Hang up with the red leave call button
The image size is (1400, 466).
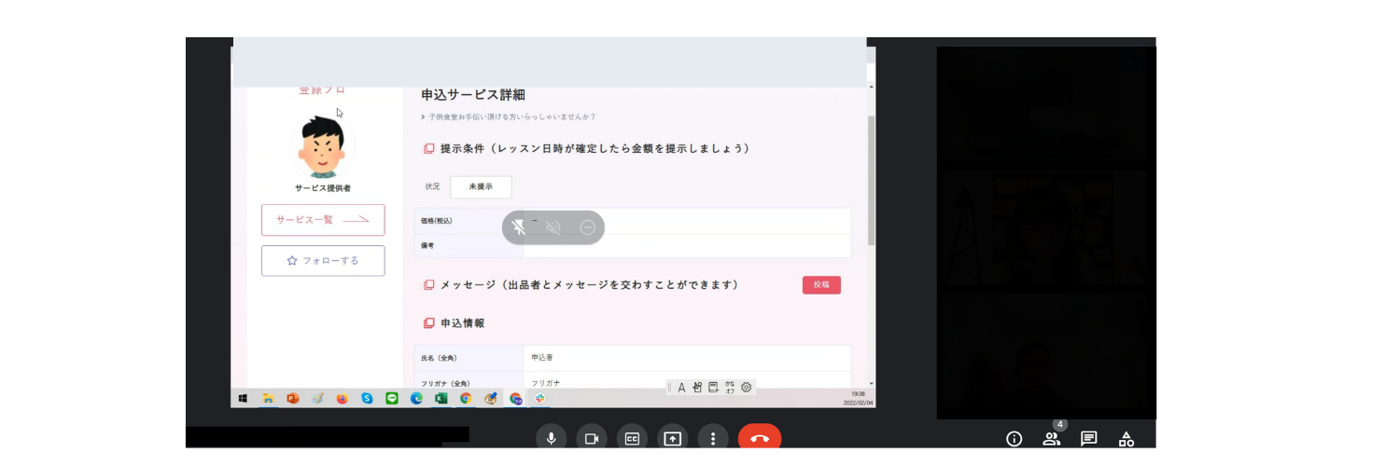759,439
